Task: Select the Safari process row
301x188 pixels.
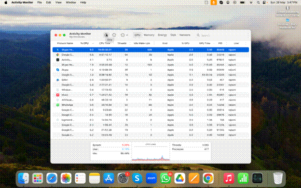Action: click(x=150, y=80)
